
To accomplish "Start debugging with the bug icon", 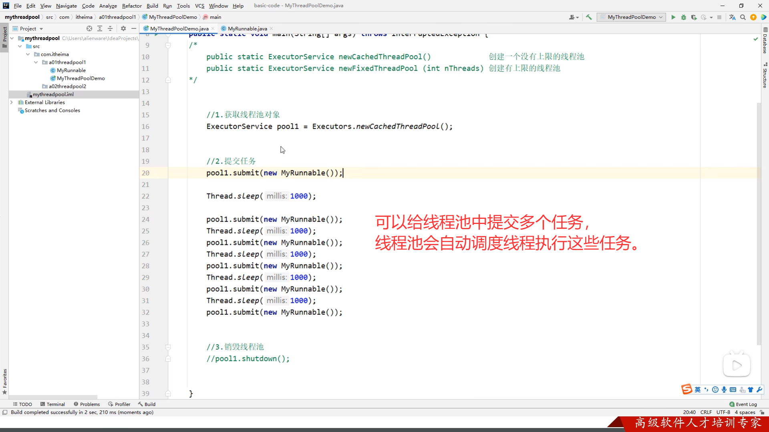I will click(684, 17).
